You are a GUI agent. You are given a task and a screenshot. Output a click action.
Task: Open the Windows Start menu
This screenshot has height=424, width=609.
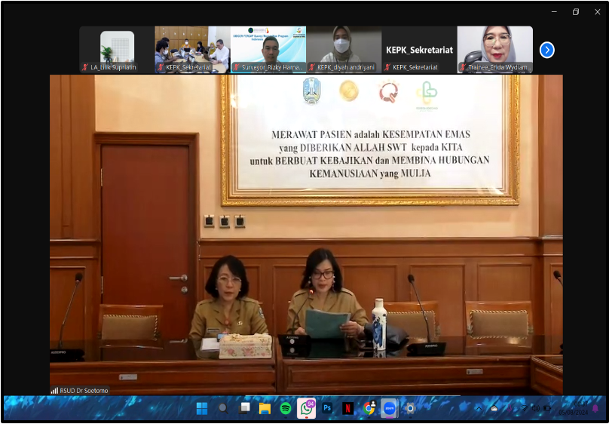pyautogui.click(x=202, y=408)
